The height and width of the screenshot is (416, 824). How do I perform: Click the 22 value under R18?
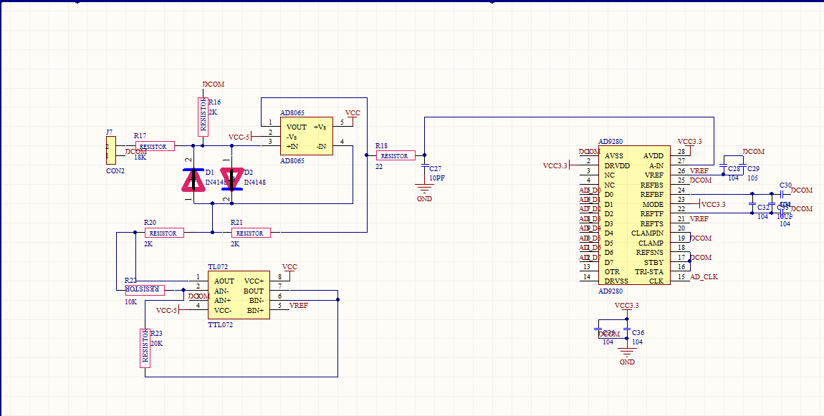tap(379, 166)
